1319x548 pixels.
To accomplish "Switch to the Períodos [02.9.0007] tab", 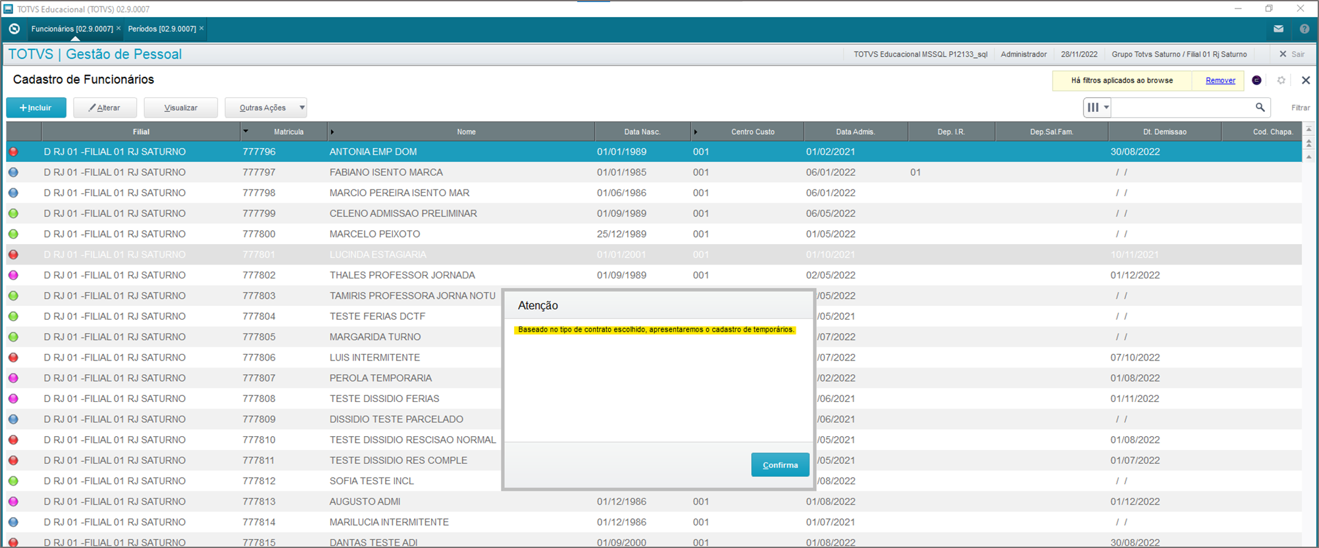I will coord(162,29).
